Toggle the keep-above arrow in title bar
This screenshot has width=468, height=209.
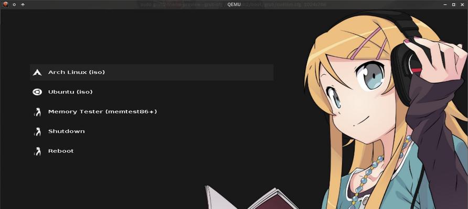(x=23, y=5)
